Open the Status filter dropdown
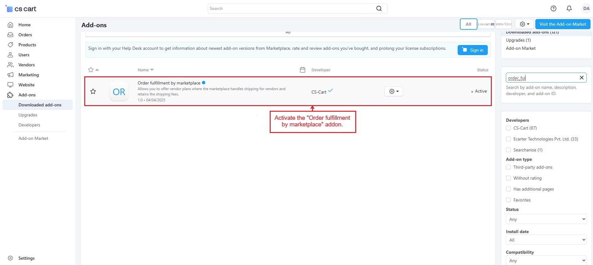This screenshot has height=265, width=593. [x=546, y=219]
